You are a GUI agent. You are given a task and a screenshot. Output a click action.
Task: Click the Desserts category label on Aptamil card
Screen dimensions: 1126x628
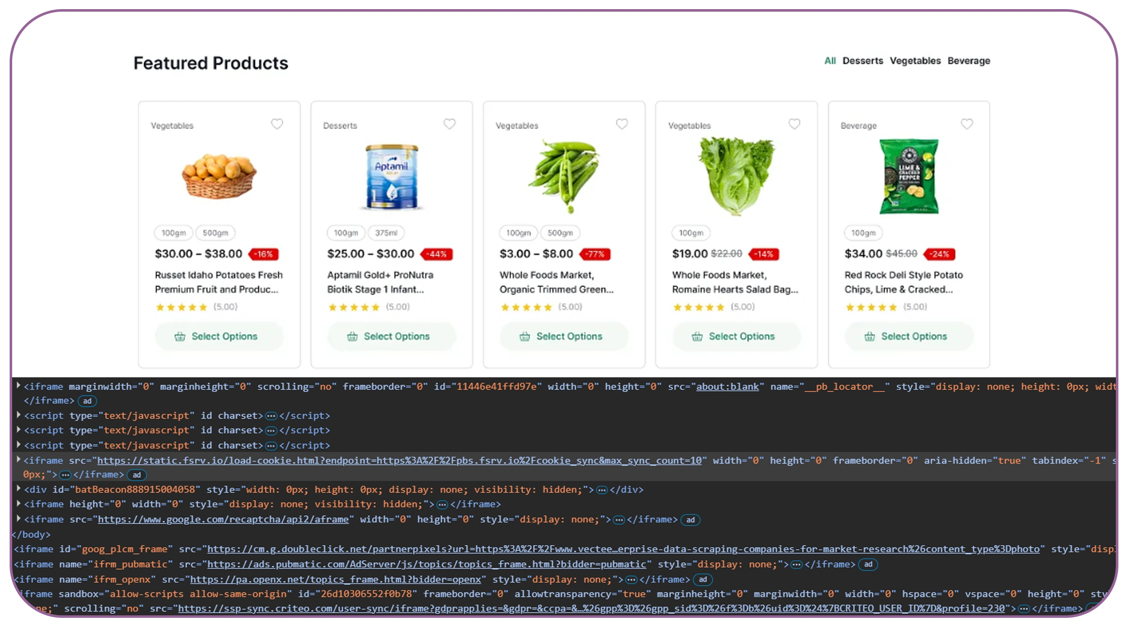coord(340,126)
